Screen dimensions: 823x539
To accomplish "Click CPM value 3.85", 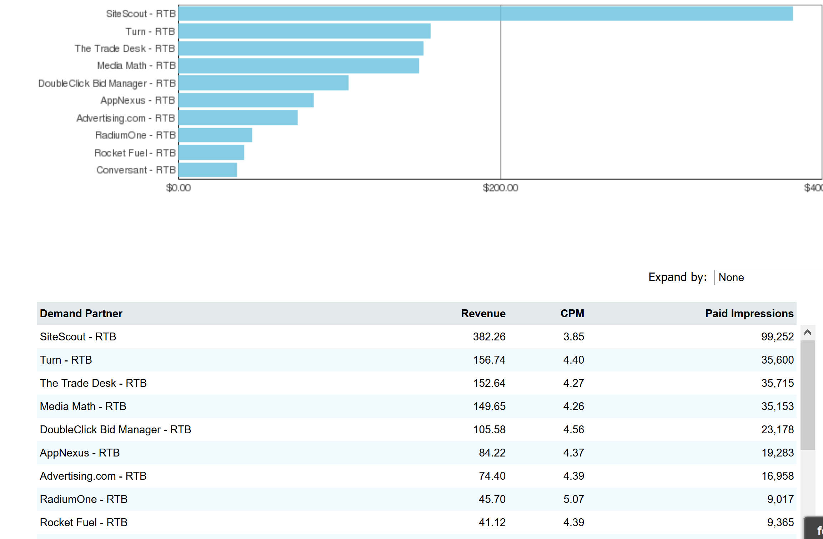I will [574, 336].
